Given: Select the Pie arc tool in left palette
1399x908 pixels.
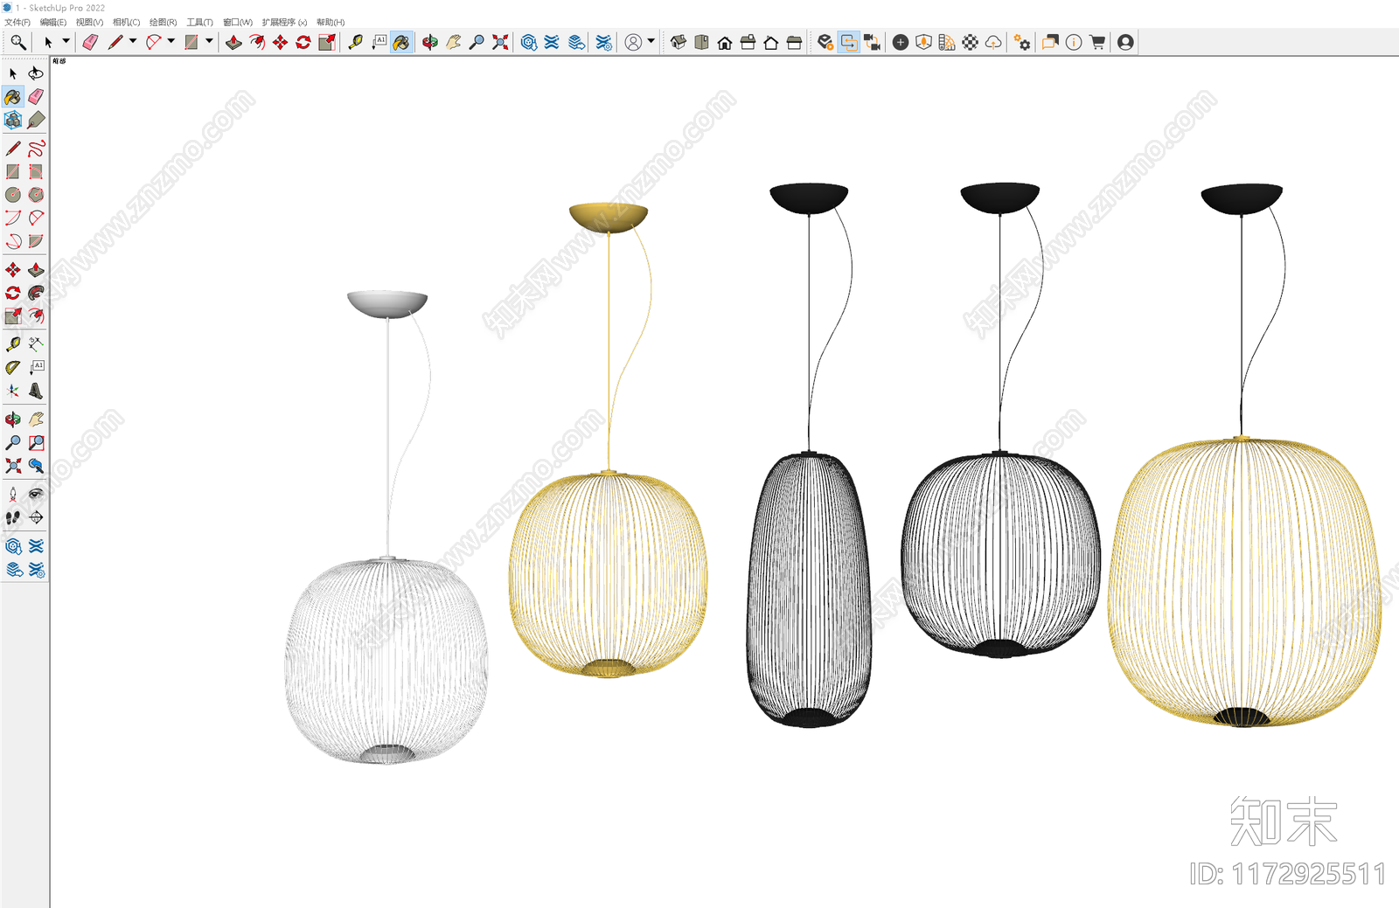Looking at the screenshot, I should (36, 241).
